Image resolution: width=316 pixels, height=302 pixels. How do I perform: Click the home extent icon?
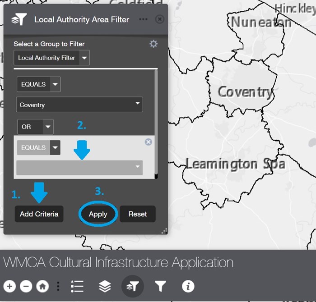(x=42, y=286)
